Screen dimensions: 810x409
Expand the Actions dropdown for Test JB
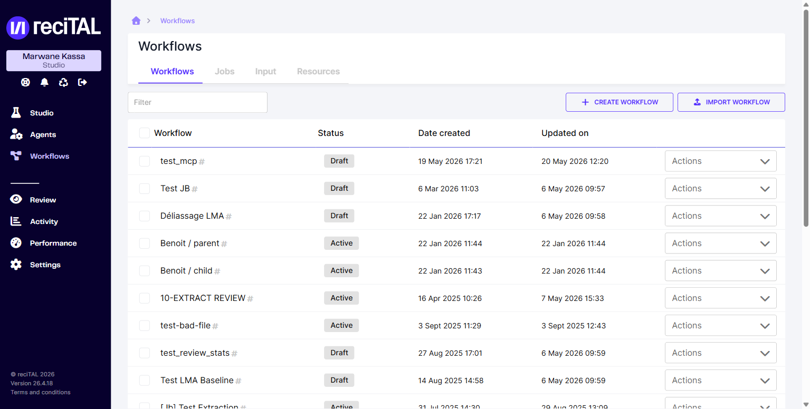point(720,189)
